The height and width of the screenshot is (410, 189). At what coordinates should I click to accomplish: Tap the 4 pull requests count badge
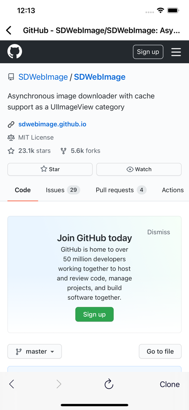tap(141, 190)
